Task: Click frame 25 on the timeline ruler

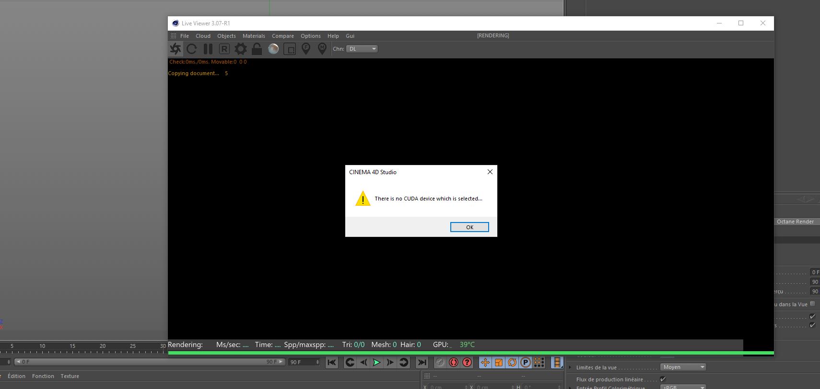Action: pos(133,346)
